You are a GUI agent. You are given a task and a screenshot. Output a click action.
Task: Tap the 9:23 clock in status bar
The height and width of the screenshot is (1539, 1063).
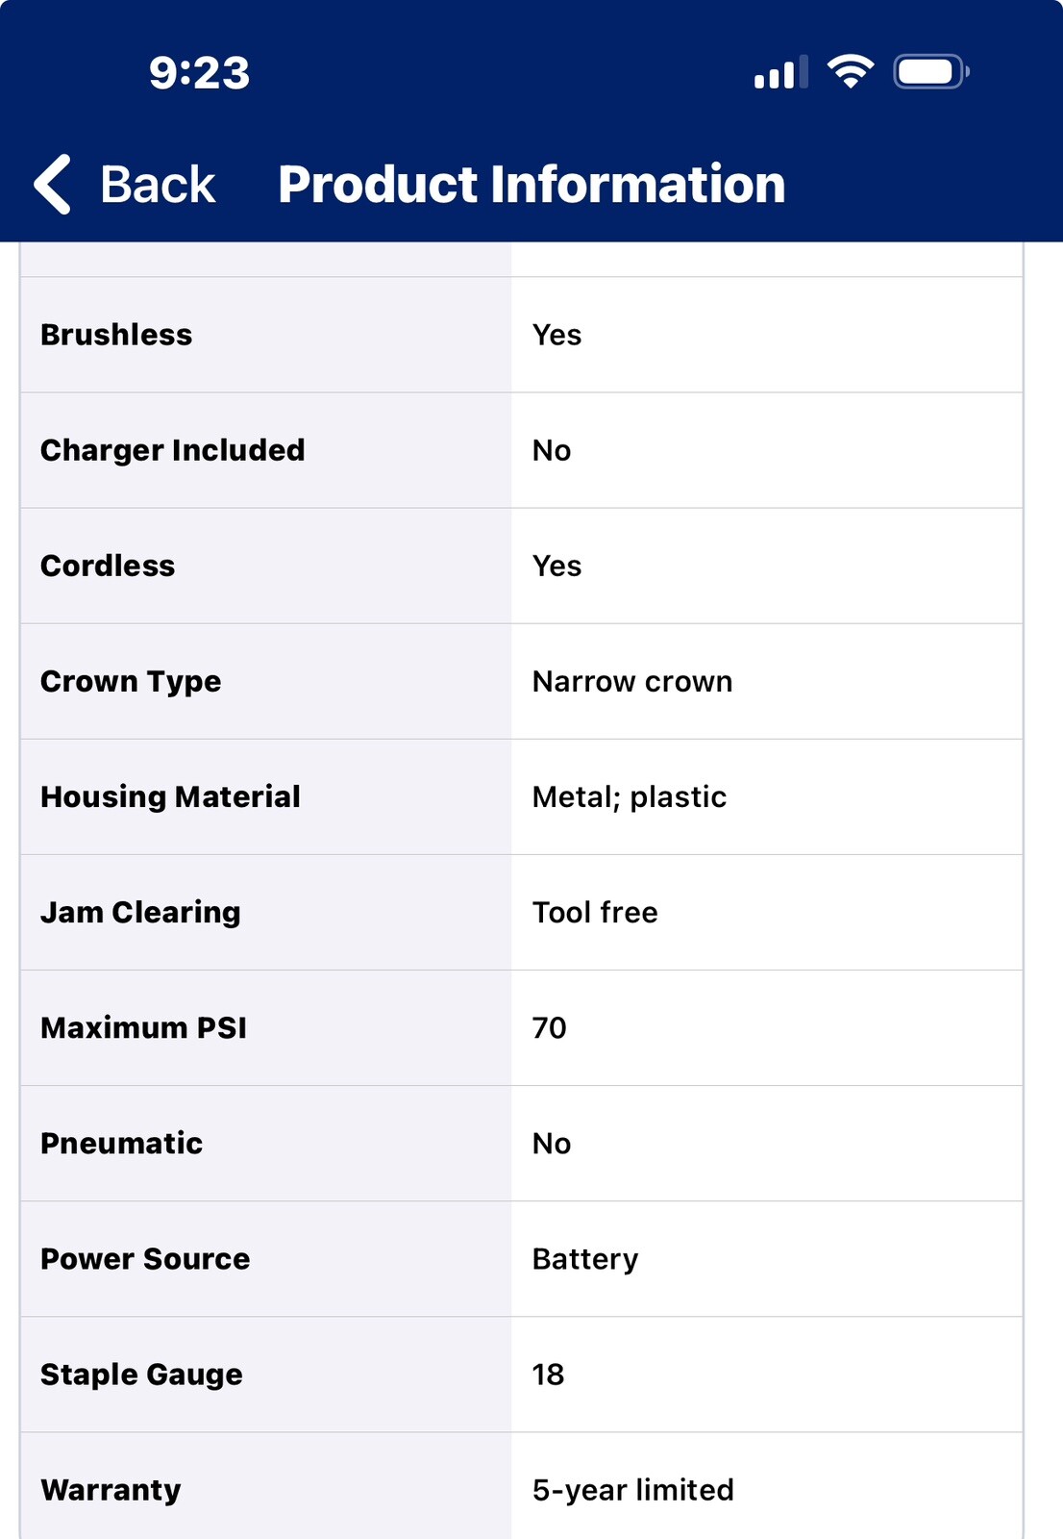pos(199,73)
